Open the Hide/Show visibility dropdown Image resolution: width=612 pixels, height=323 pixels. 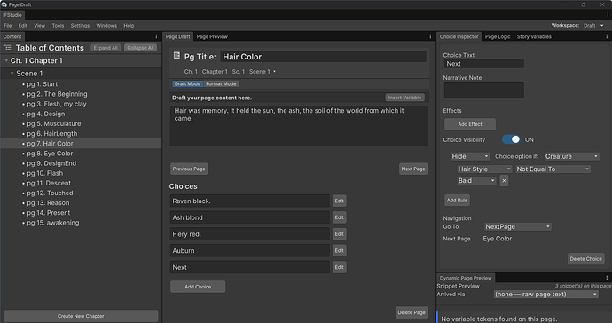tap(470, 156)
